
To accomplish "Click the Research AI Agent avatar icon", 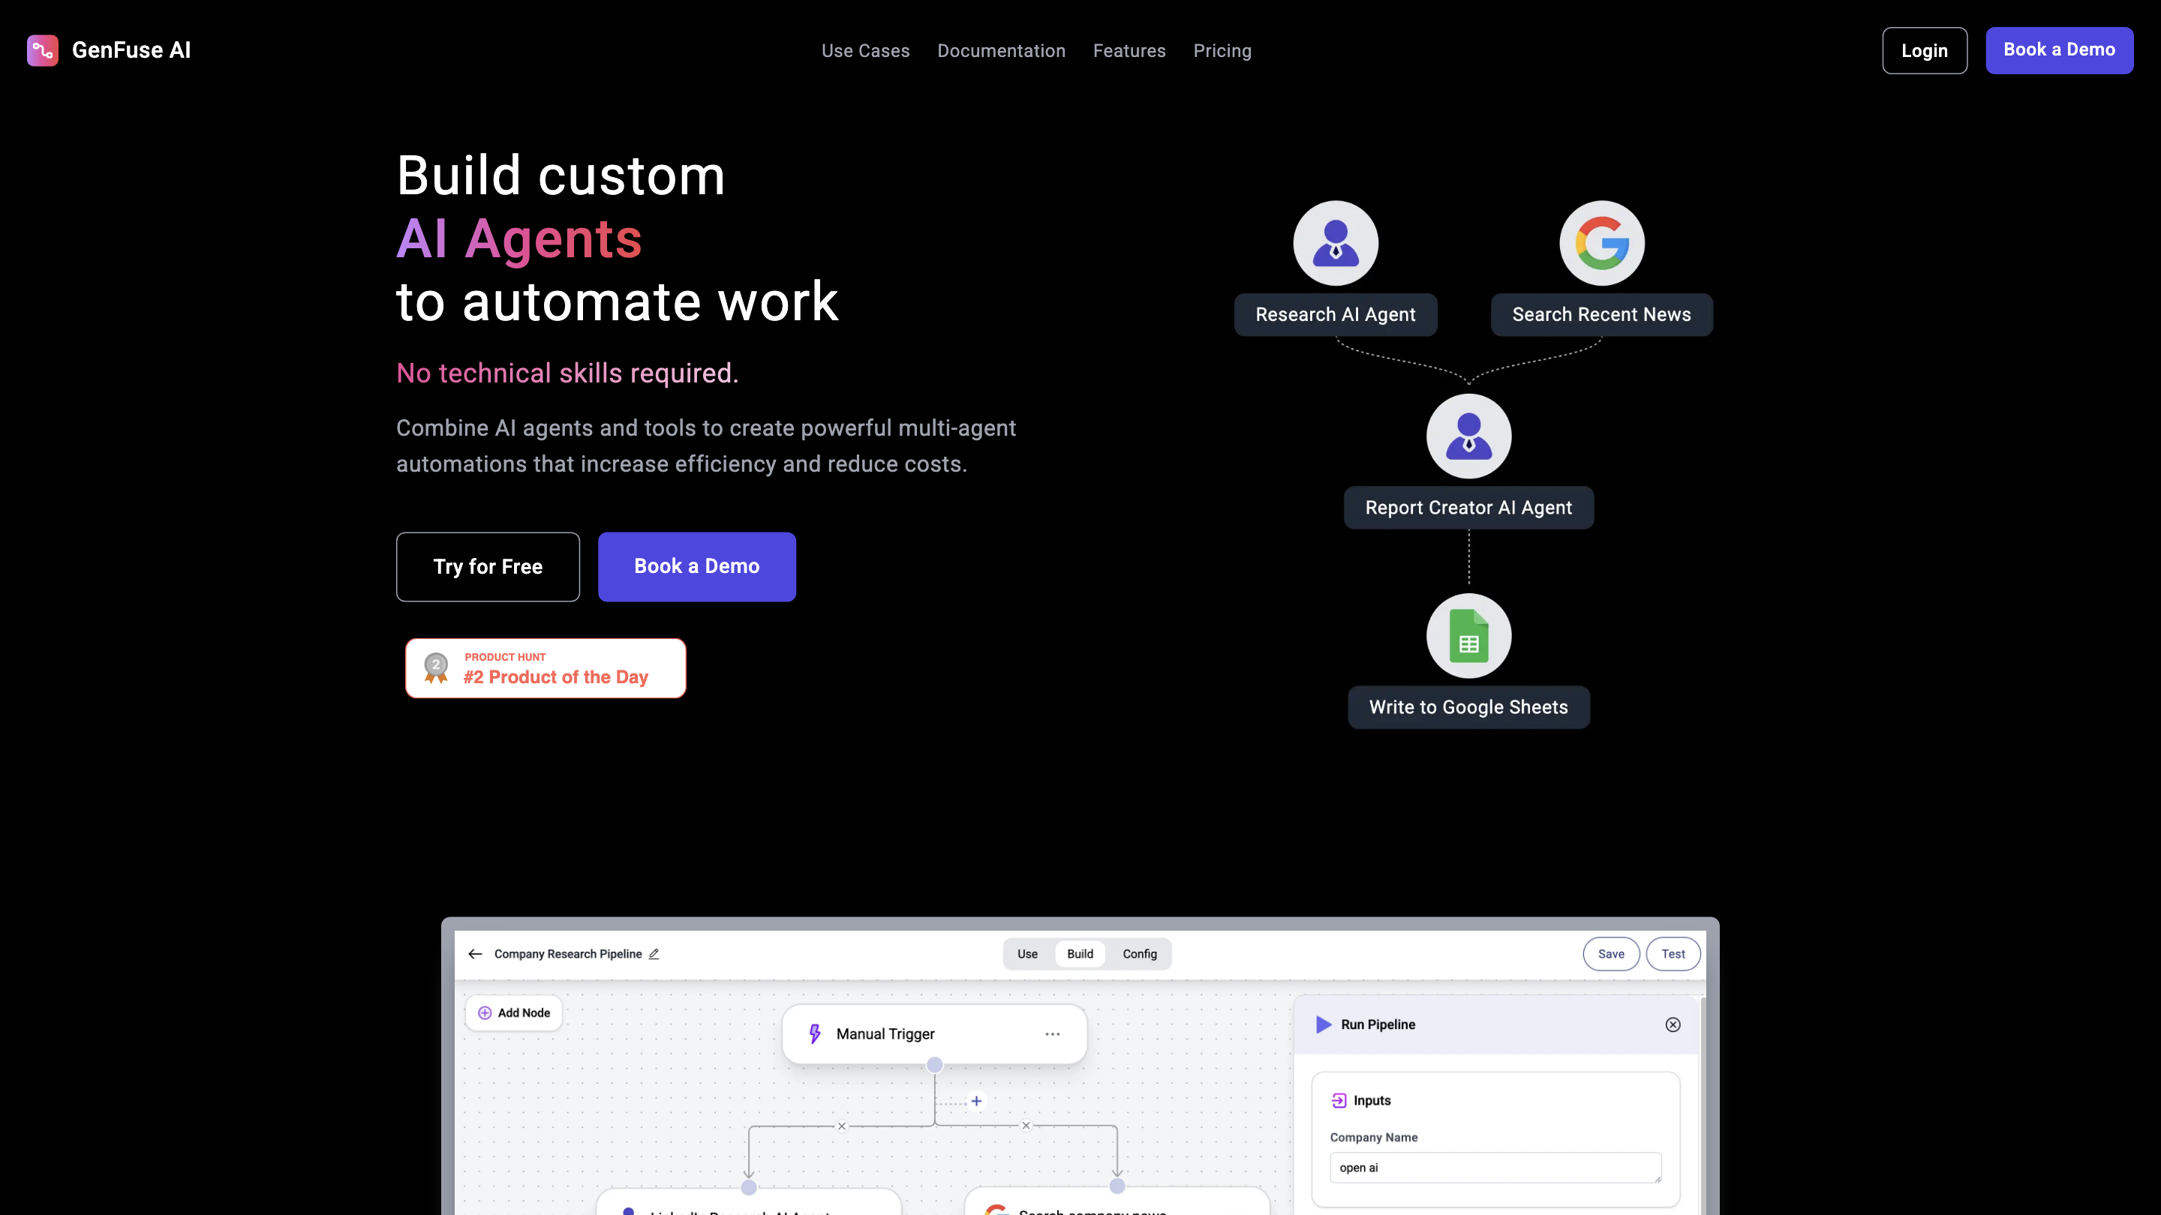I will [1335, 242].
